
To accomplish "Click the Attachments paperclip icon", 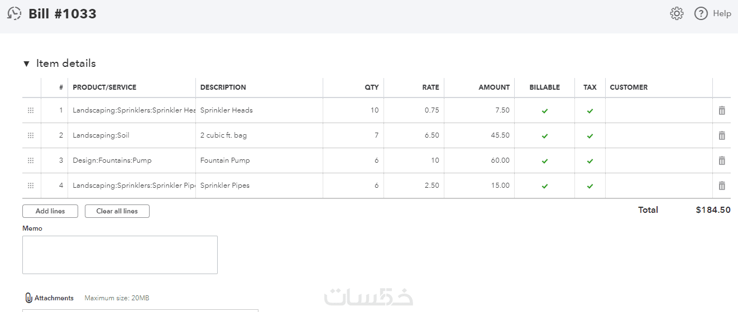I will click(29, 298).
